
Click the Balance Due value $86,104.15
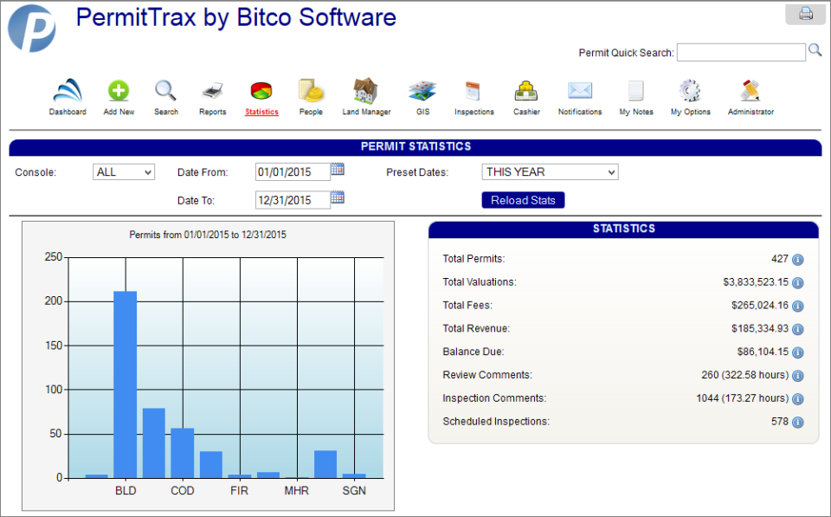coord(763,352)
